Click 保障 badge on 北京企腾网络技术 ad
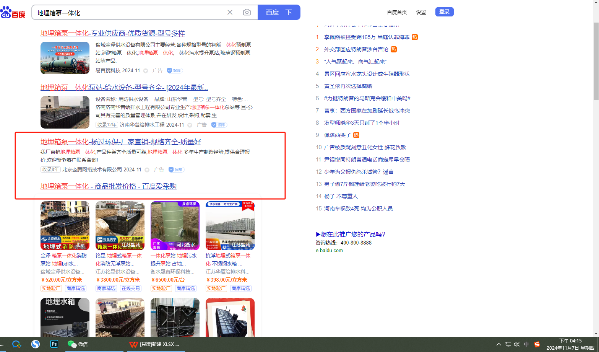The height and width of the screenshot is (352, 599). click(x=176, y=169)
